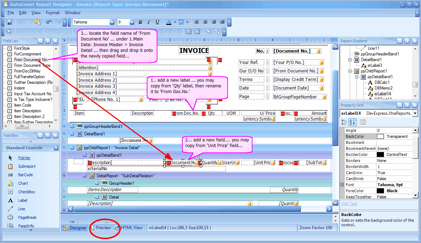This screenshot has height=243, width=421.
Task: Collapse ppChildReport1 Invoice Detail band
Action: 72,148
